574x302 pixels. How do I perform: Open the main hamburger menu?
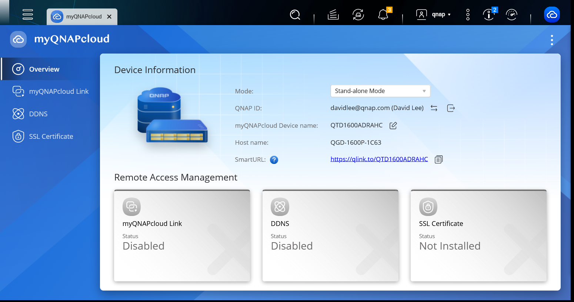(x=28, y=14)
